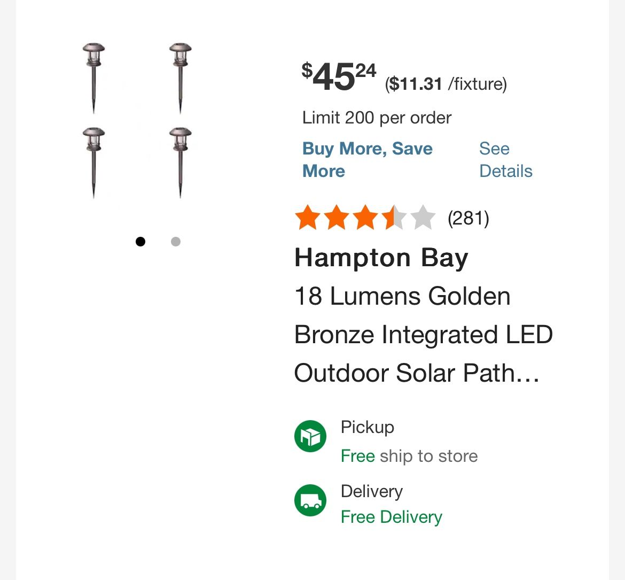Select the first carousel dot indicator
The height and width of the screenshot is (580, 625).
tap(140, 242)
